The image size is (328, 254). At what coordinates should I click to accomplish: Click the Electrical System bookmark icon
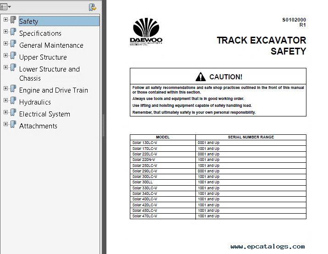pos(13,112)
